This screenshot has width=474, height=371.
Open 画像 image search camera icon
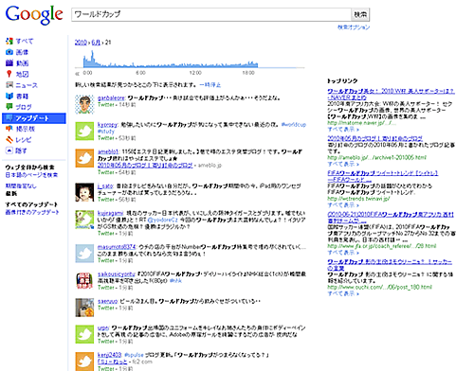coord(9,52)
